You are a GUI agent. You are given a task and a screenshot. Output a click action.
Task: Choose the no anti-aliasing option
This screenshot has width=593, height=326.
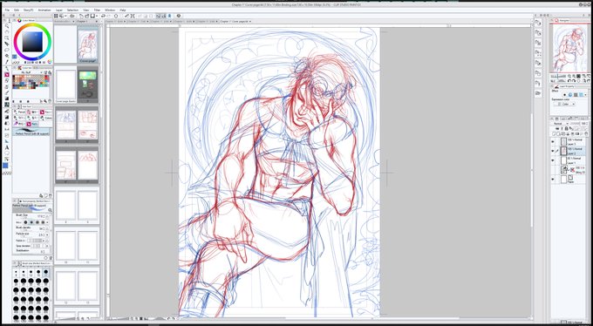tap(25, 222)
